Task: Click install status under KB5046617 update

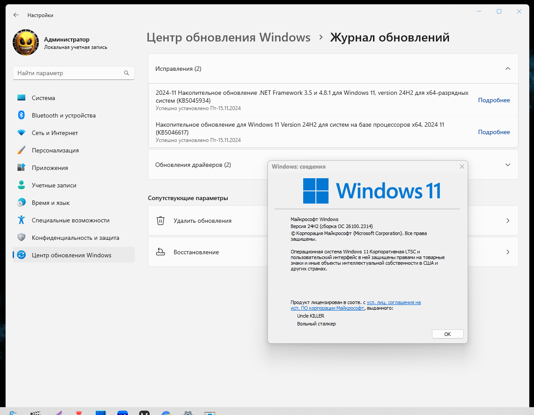Action: click(198, 140)
